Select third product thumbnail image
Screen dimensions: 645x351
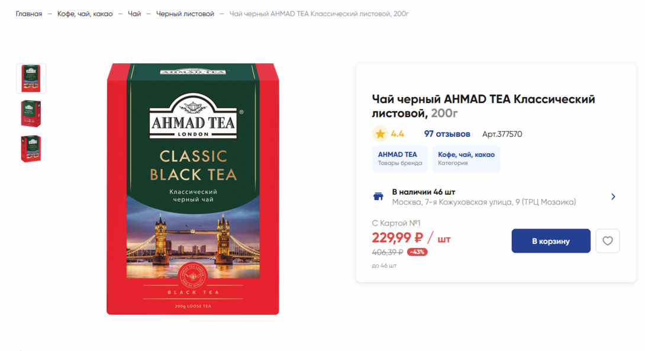(31, 149)
